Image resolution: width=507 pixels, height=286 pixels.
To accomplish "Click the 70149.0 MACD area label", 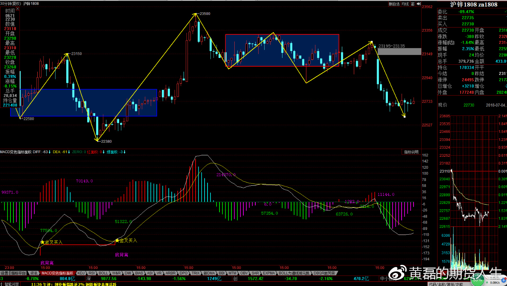I will (84, 181).
